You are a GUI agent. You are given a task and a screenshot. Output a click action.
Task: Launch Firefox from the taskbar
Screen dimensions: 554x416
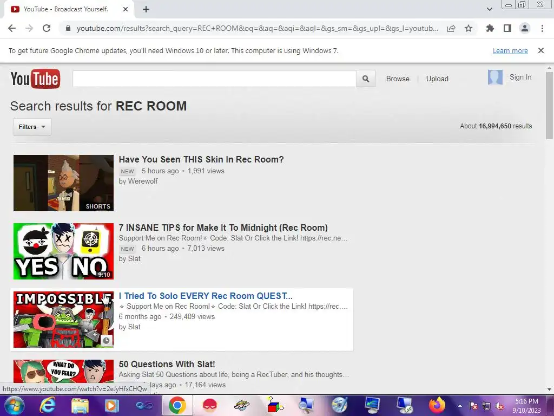(437, 405)
